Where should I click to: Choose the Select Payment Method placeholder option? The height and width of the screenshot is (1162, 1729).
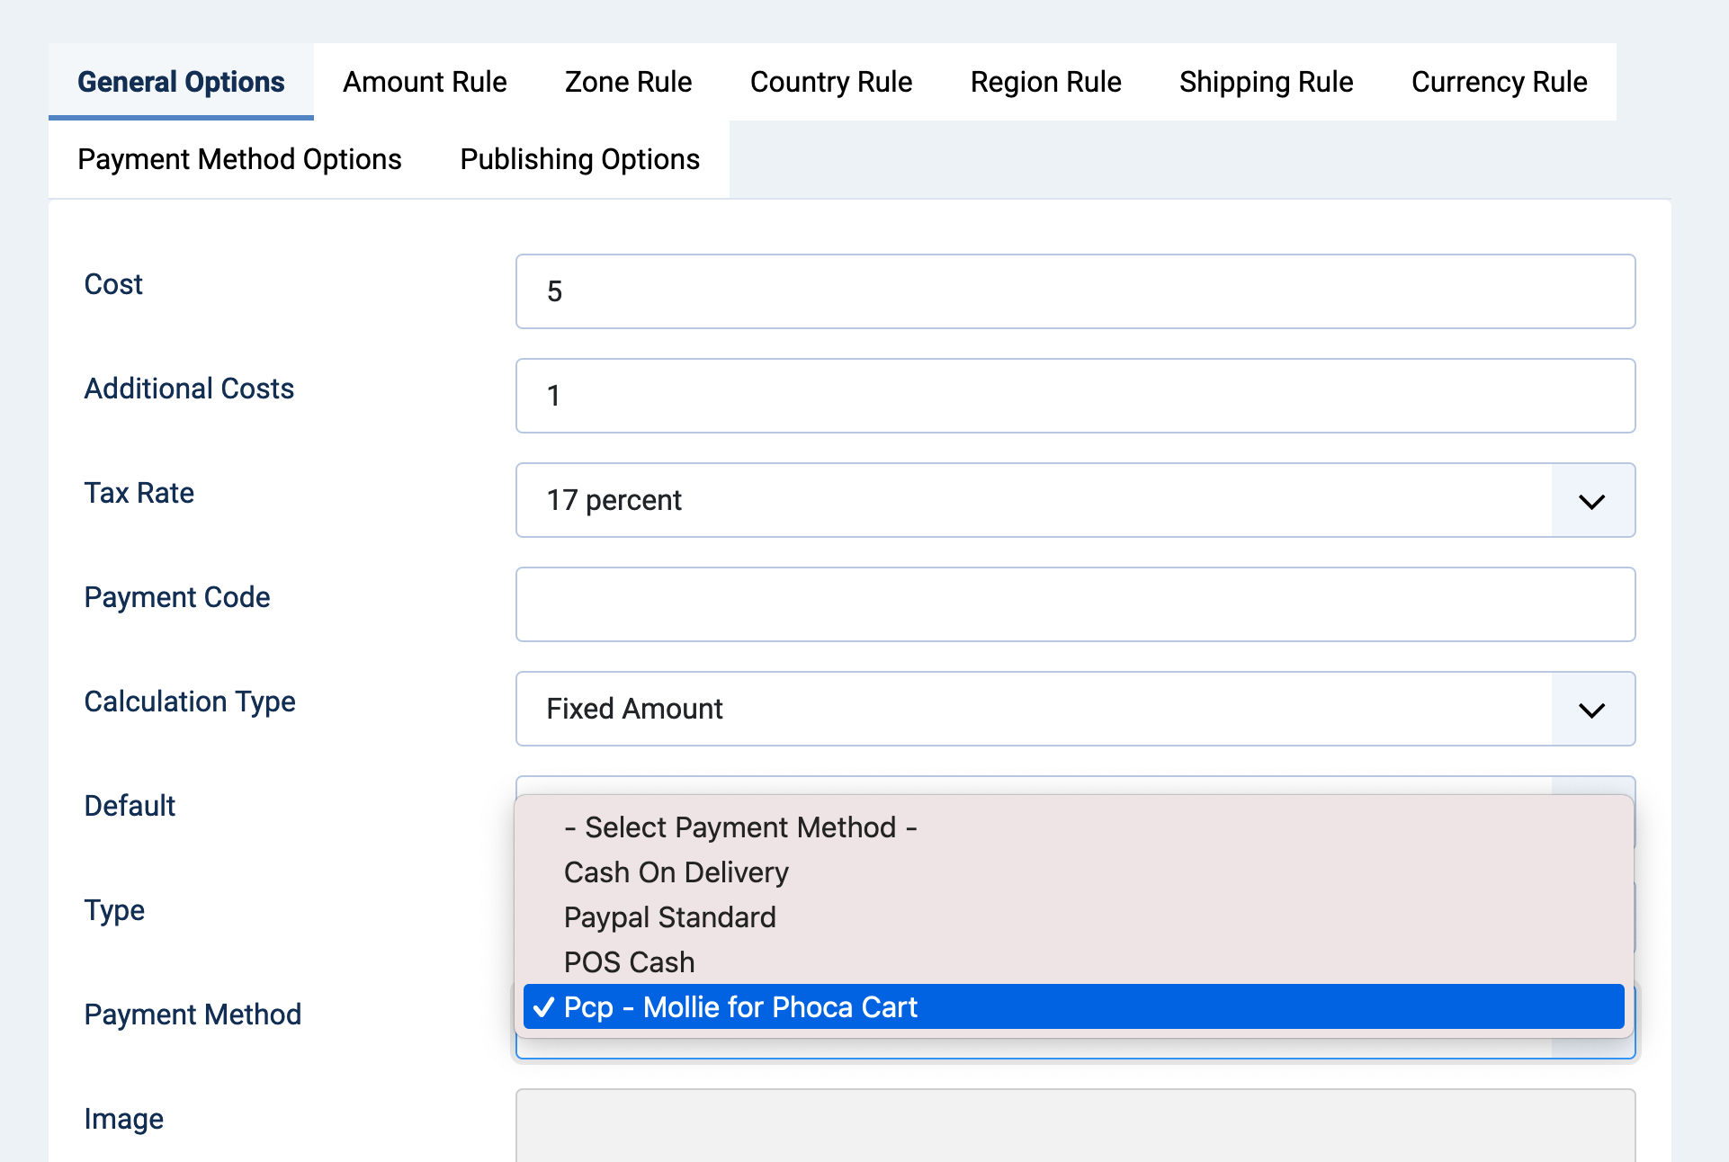click(x=740, y=827)
